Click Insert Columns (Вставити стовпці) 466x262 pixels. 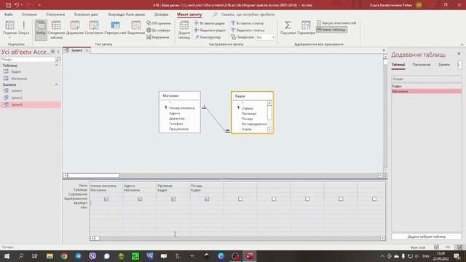point(248,23)
